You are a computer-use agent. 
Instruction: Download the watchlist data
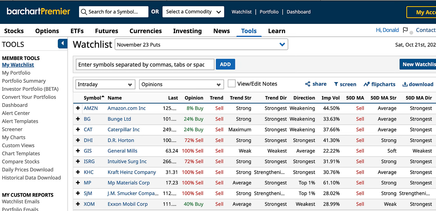(418, 84)
